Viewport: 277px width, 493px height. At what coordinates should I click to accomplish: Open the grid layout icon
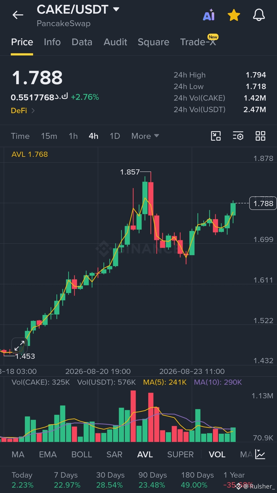pos(260,136)
